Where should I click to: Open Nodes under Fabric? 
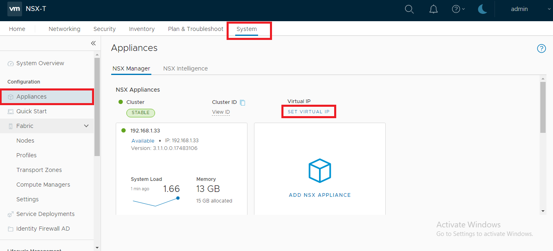(25, 141)
